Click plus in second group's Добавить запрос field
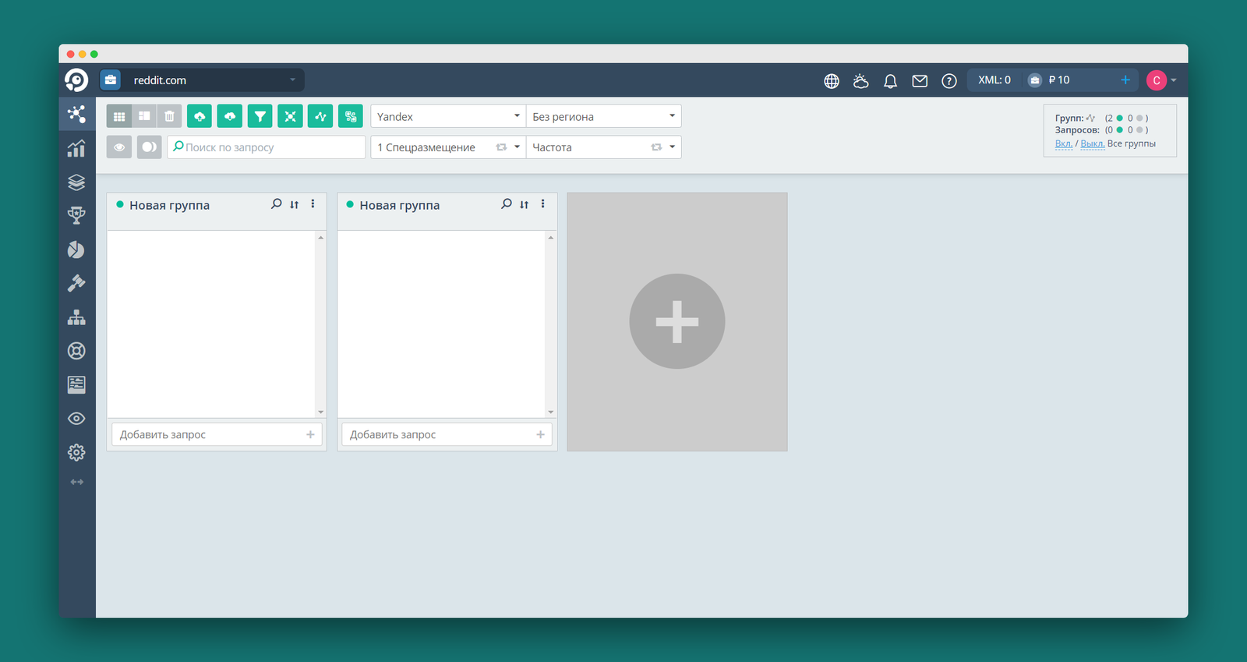 point(540,434)
